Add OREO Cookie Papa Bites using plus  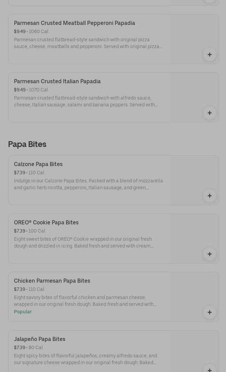(209, 254)
